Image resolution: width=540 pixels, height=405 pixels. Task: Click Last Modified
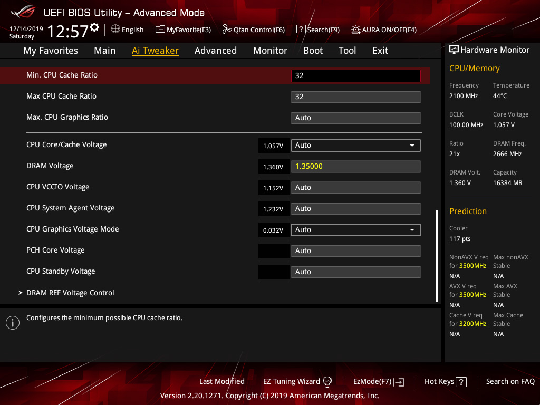(222, 381)
